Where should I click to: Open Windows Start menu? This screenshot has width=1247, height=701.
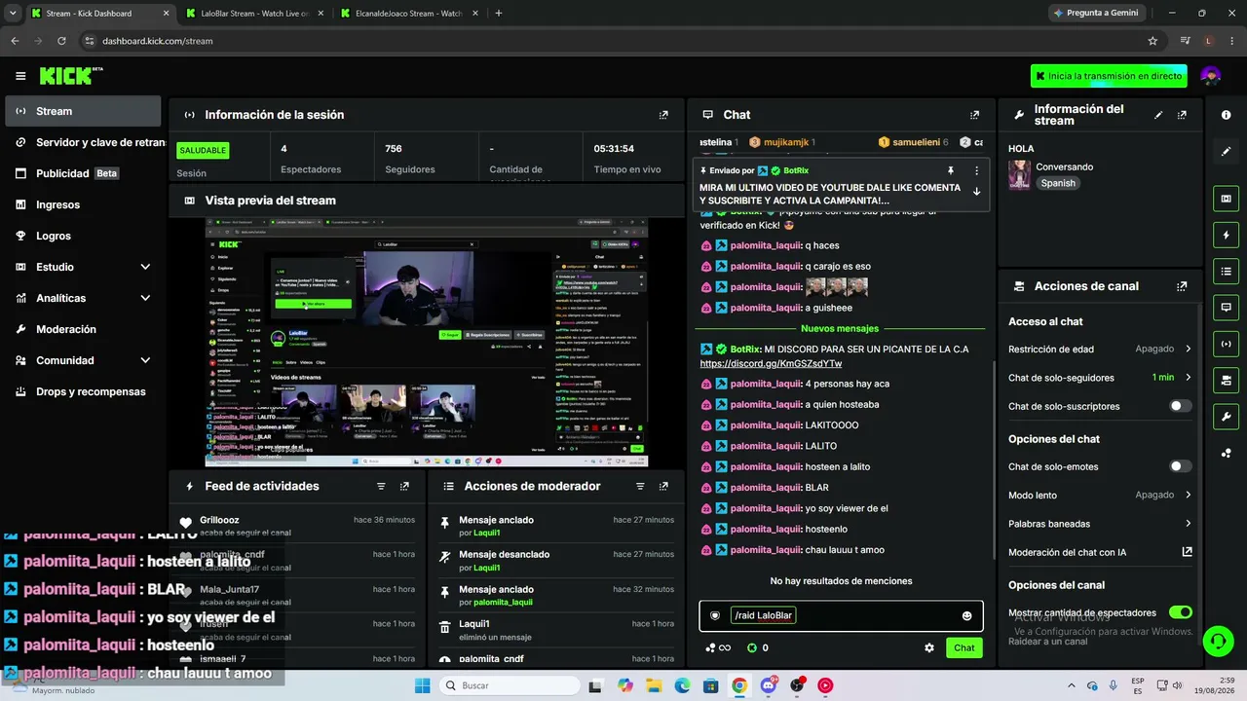422,685
